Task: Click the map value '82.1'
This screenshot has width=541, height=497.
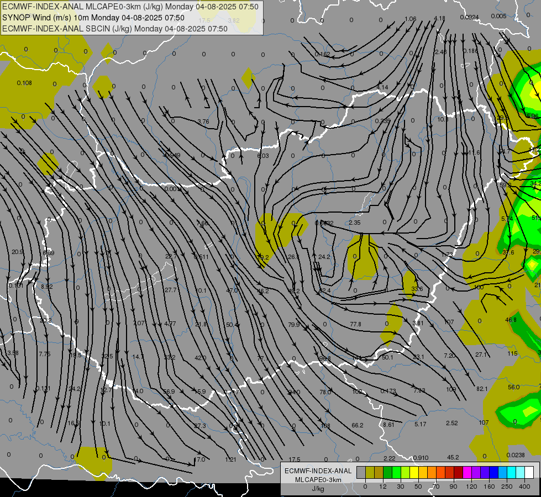Action: (x=482, y=389)
